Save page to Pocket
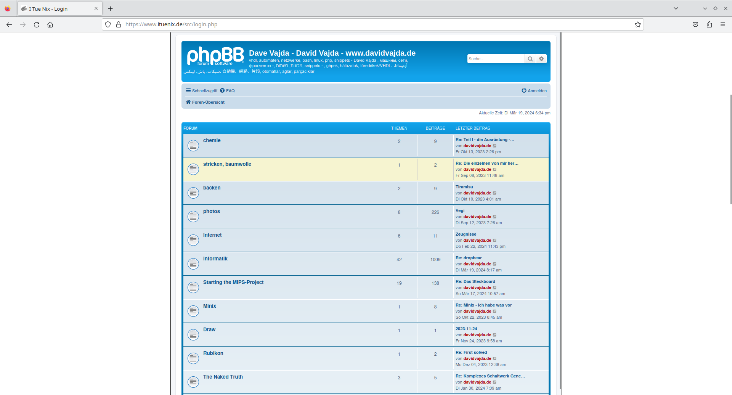 tap(695, 24)
